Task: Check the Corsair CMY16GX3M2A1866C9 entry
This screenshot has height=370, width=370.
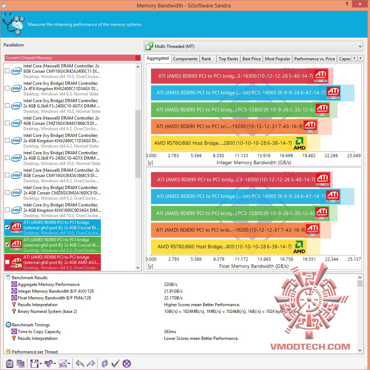Action: [x=7, y=175]
